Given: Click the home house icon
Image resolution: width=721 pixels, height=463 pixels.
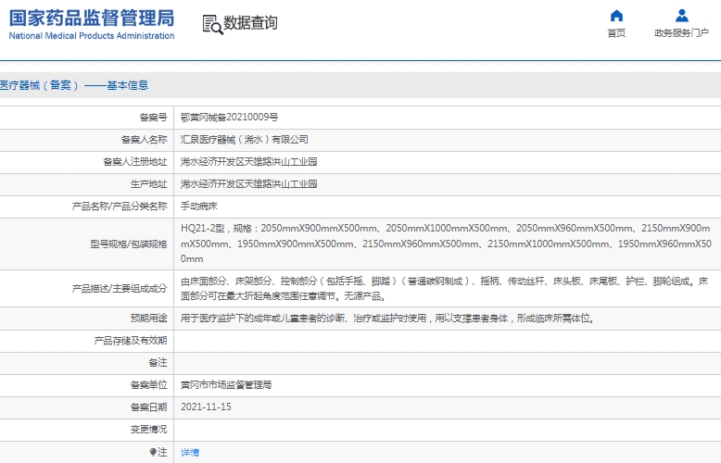Looking at the screenshot, I should [x=616, y=16].
